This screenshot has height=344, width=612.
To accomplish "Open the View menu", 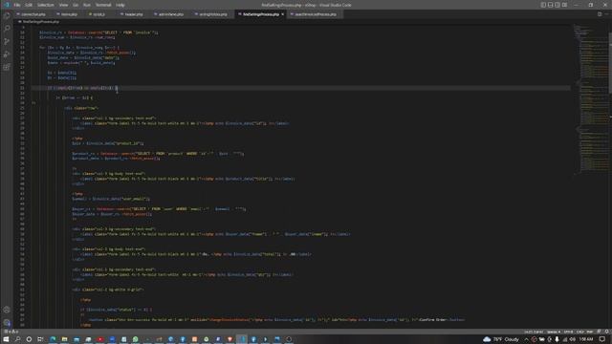I will pyautogui.click(x=64, y=5).
